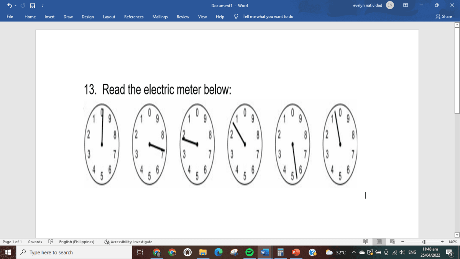This screenshot has height=259, width=460.
Task: Click the battery tray icon
Action: 378,252
